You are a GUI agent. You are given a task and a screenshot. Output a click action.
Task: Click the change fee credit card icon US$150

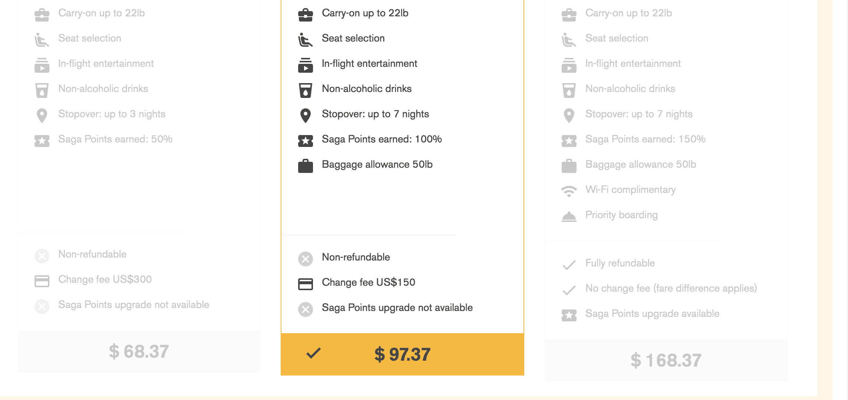[x=305, y=284]
